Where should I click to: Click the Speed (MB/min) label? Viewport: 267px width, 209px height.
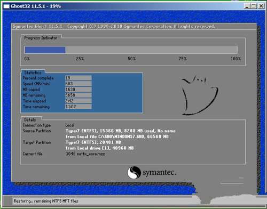tap(36, 84)
